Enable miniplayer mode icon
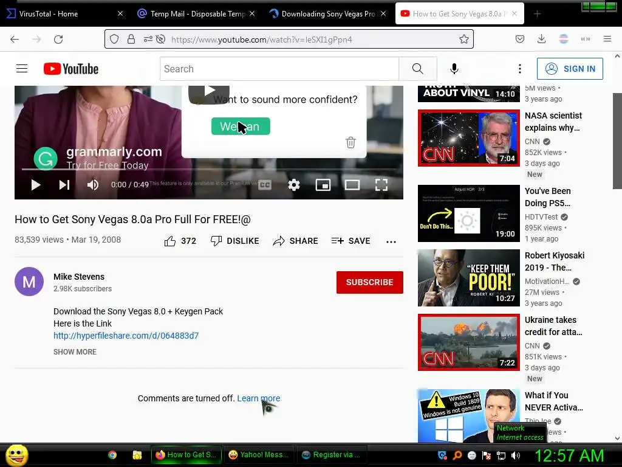This screenshot has width=622, height=467. coord(323,185)
